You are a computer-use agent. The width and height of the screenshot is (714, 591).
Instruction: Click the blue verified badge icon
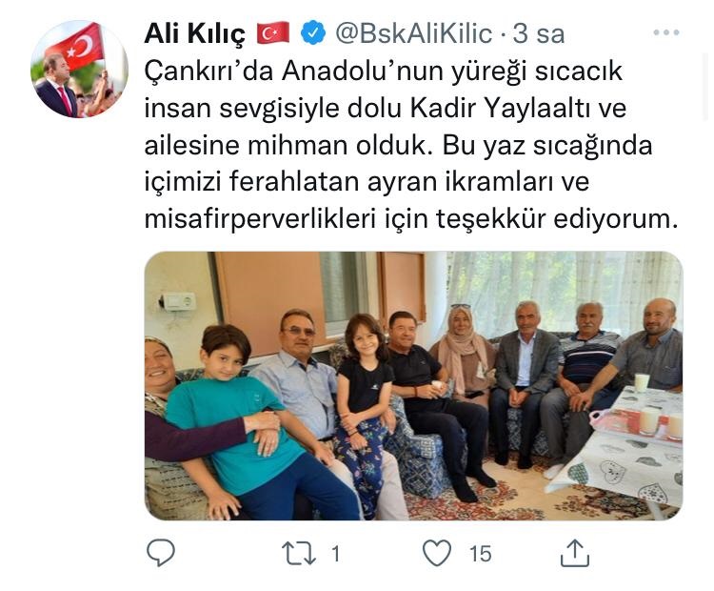click(314, 33)
